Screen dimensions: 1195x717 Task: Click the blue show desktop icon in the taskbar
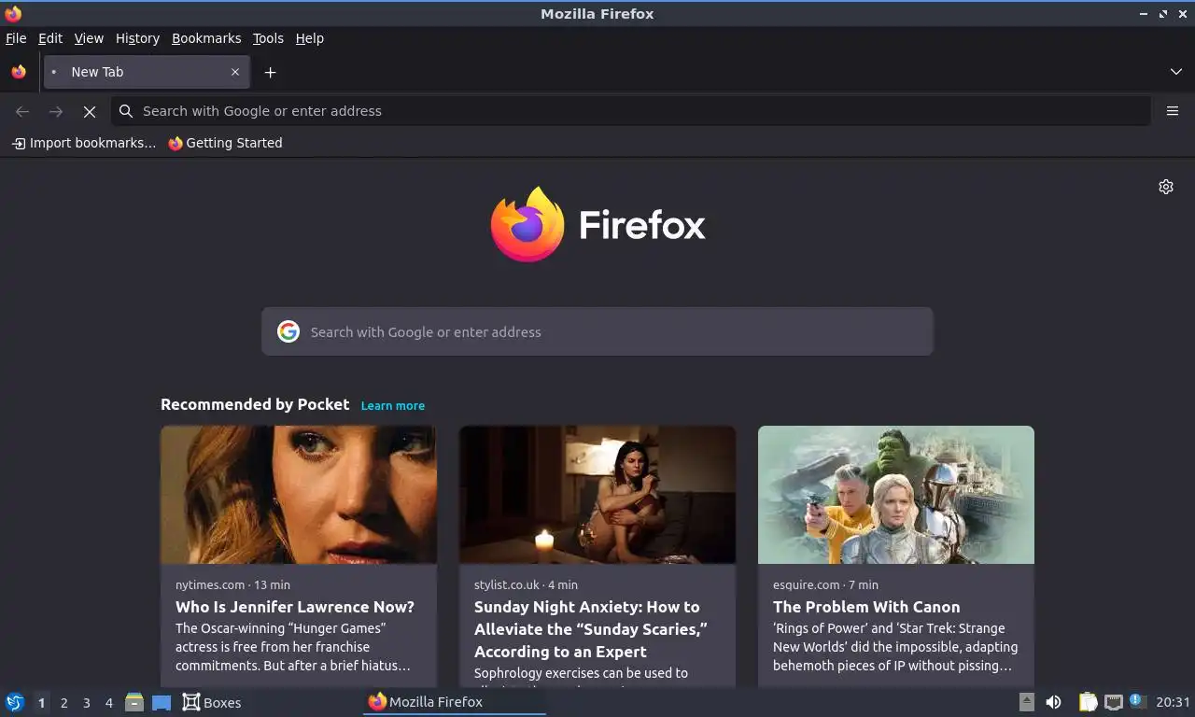[162, 702]
